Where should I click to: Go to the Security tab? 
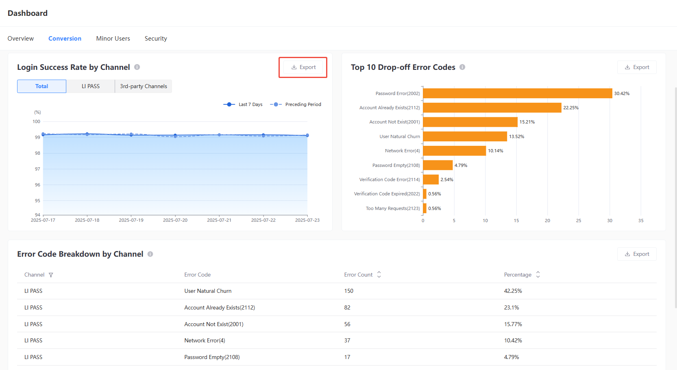pos(156,39)
